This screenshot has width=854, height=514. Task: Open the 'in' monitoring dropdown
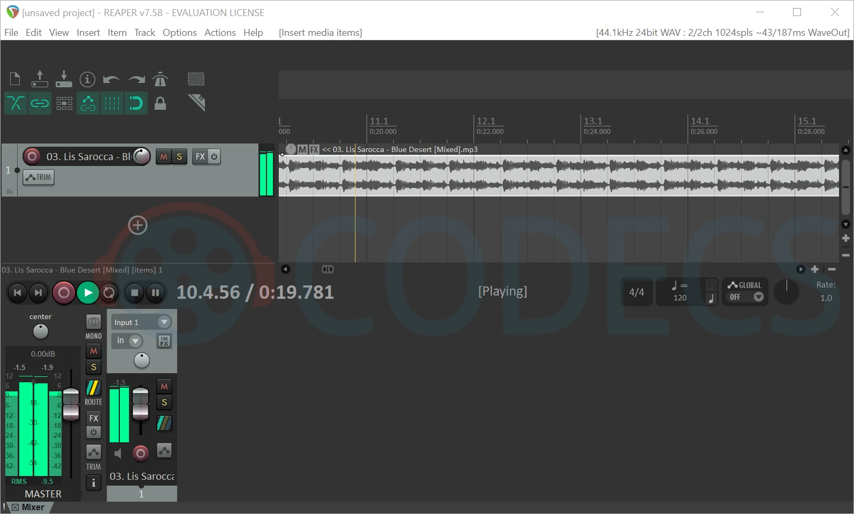tap(135, 341)
